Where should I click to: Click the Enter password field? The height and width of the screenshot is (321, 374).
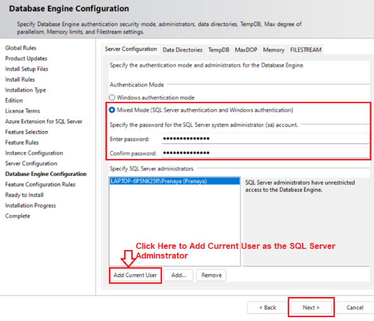click(265, 139)
